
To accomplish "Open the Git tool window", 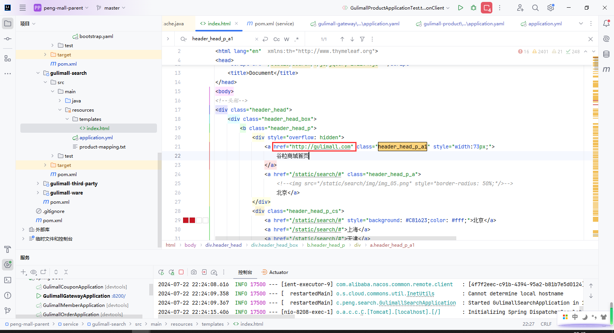I will click(8, 310).
